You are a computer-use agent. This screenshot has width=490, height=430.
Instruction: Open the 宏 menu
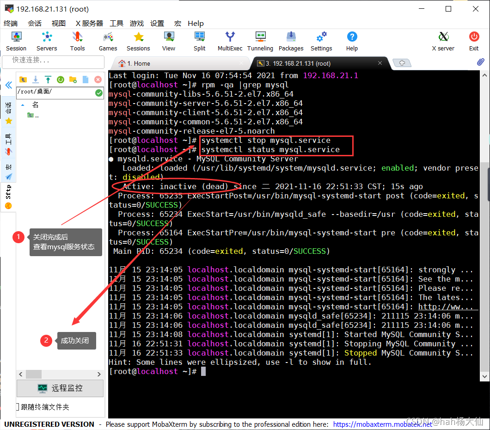tap(178, 24)
